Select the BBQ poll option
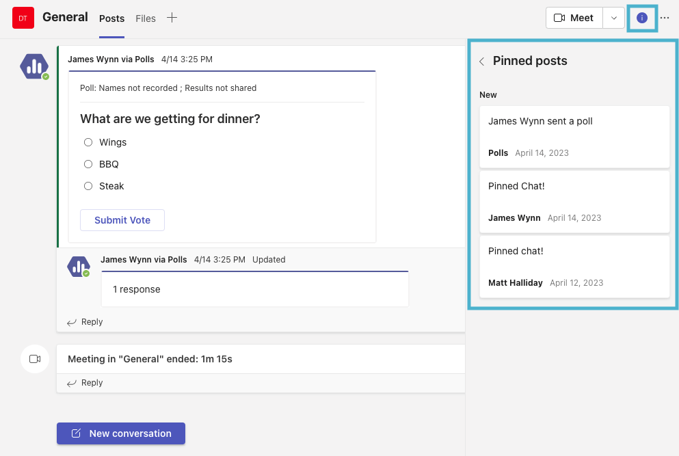 88,164
